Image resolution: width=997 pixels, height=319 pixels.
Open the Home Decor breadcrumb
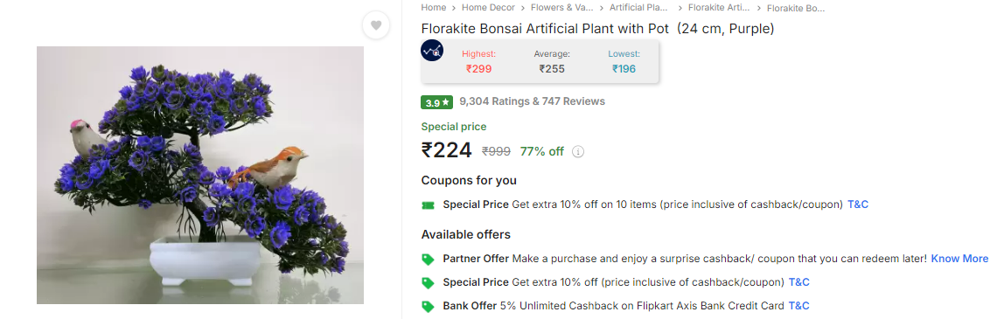coord(488,8)
